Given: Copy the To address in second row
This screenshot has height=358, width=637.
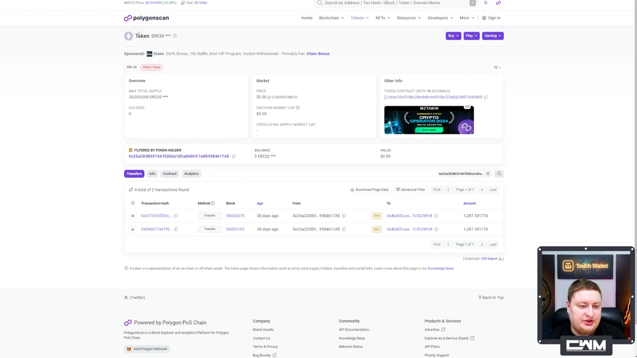Looking at the screenshot, I should pyautogui.click(x=436, y=229).
